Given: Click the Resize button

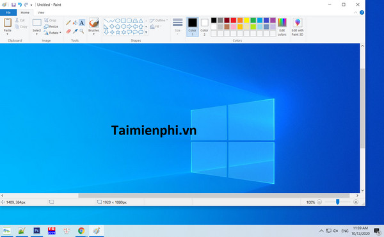Looking at the screenshot, I should click(x=51, y=26).
